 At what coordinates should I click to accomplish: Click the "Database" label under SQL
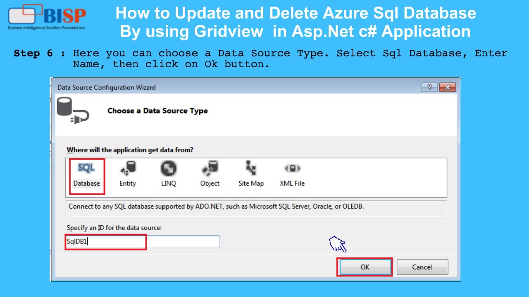(86, 184)
